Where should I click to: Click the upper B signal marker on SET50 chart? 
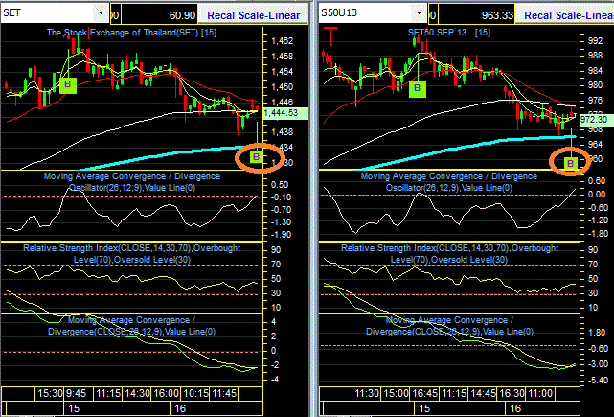417,89
